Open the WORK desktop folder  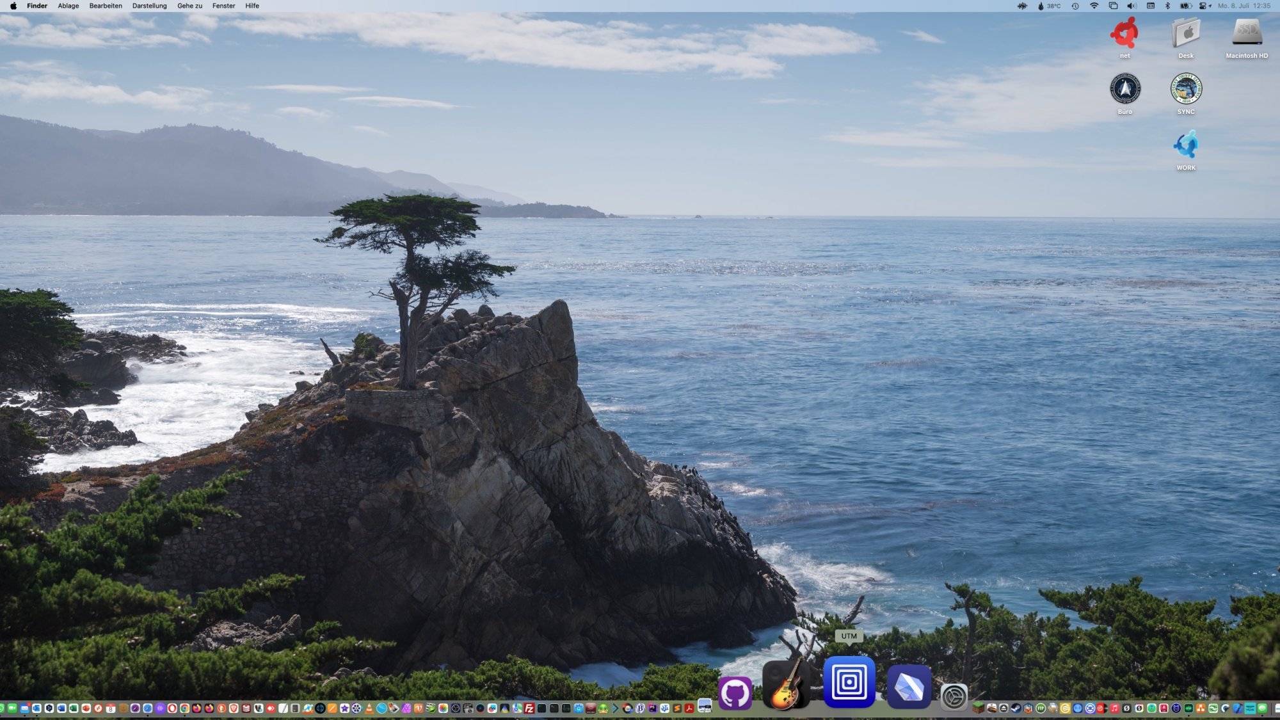tap(1185, 145)
